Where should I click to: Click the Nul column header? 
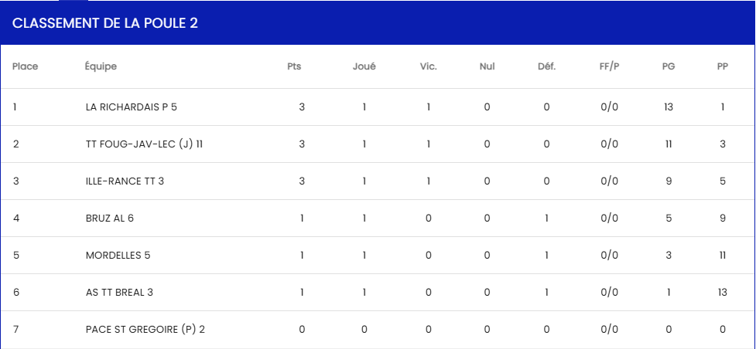pyautogui.click(x=487, y=67)
